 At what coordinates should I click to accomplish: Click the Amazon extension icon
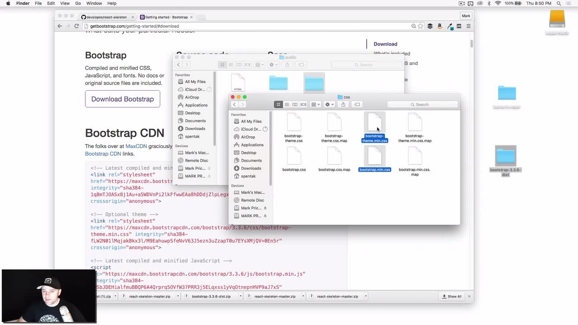point(440,26)
